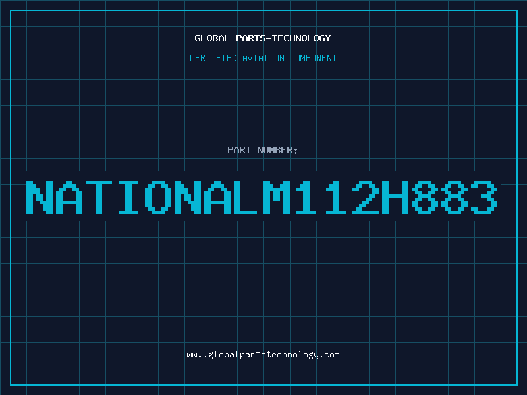Click the PART NUMBER: label

tap(263, 150)
